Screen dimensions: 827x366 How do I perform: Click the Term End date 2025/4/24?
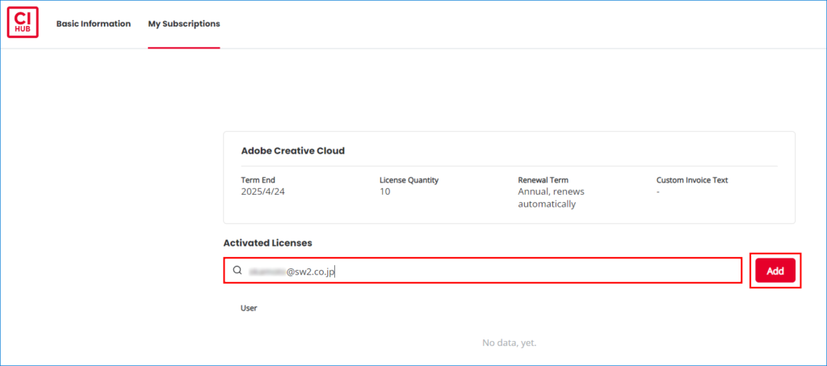(x=263, y=191)
